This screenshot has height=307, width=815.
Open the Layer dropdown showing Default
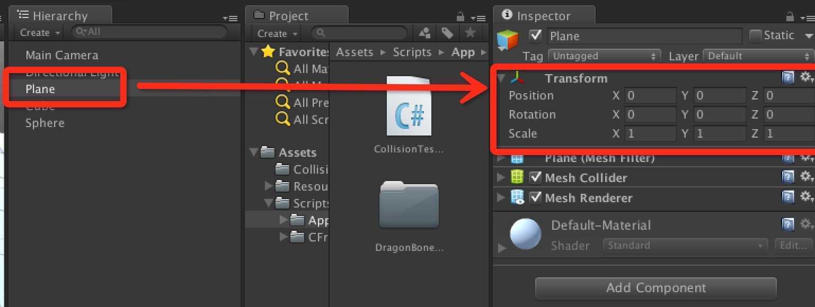tap(758, 56)
